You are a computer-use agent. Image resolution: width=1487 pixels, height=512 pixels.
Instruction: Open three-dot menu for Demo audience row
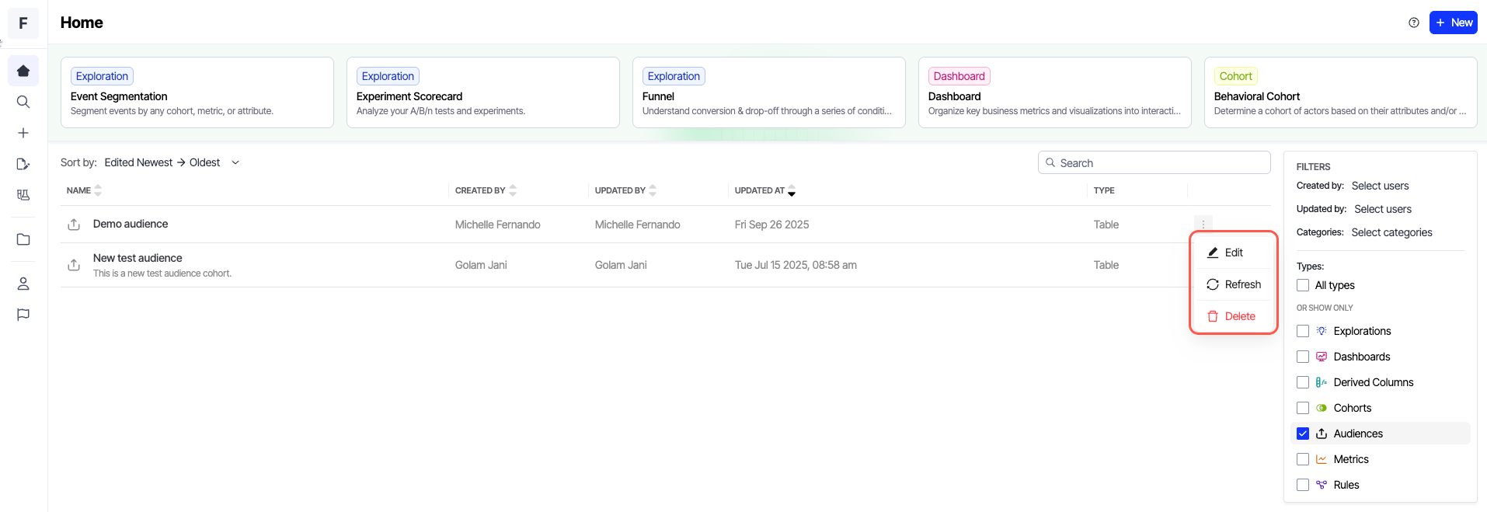tap(1203, 224)
